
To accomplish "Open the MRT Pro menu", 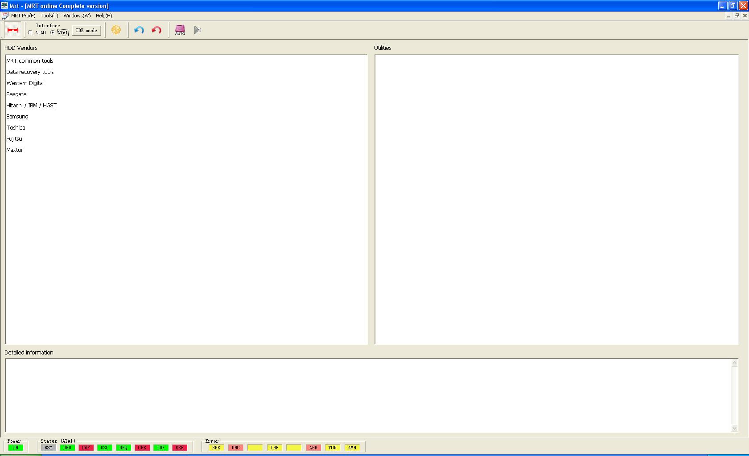I will [x=23, y=16].
